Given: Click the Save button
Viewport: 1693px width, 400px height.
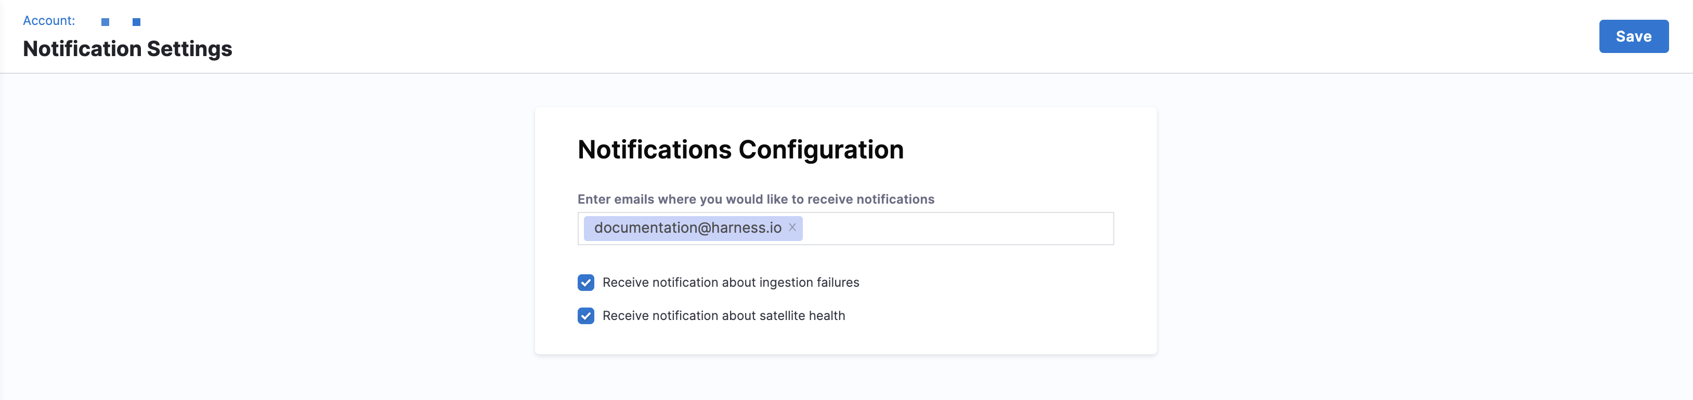Looking at the screenshot, I should [1633, 37].
